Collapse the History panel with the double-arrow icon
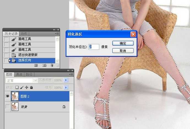The image size is (190, 129). 54,30
